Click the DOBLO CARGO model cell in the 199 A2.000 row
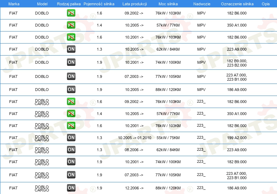The height and width of the screenshot is (194, 277). pos(42,138)
